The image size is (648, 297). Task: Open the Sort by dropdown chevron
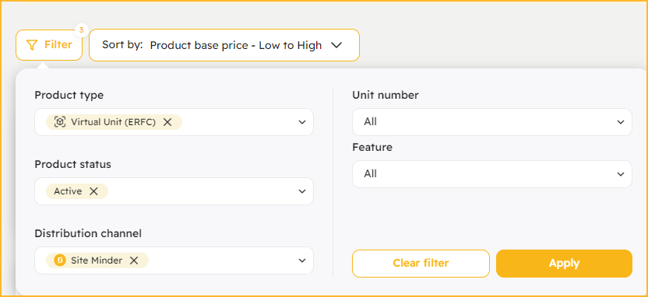coord(336,45)
